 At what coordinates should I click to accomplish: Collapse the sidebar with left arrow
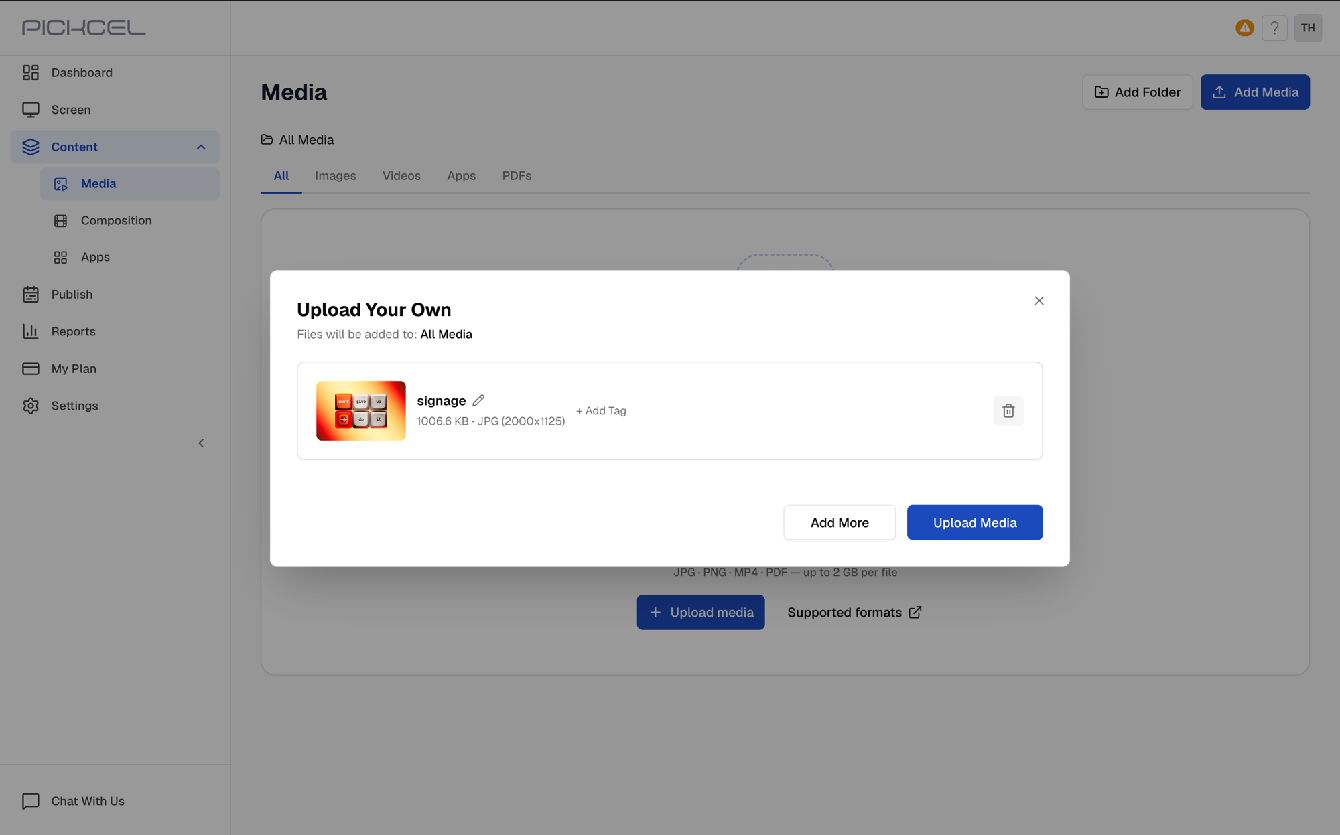point(201,443)
